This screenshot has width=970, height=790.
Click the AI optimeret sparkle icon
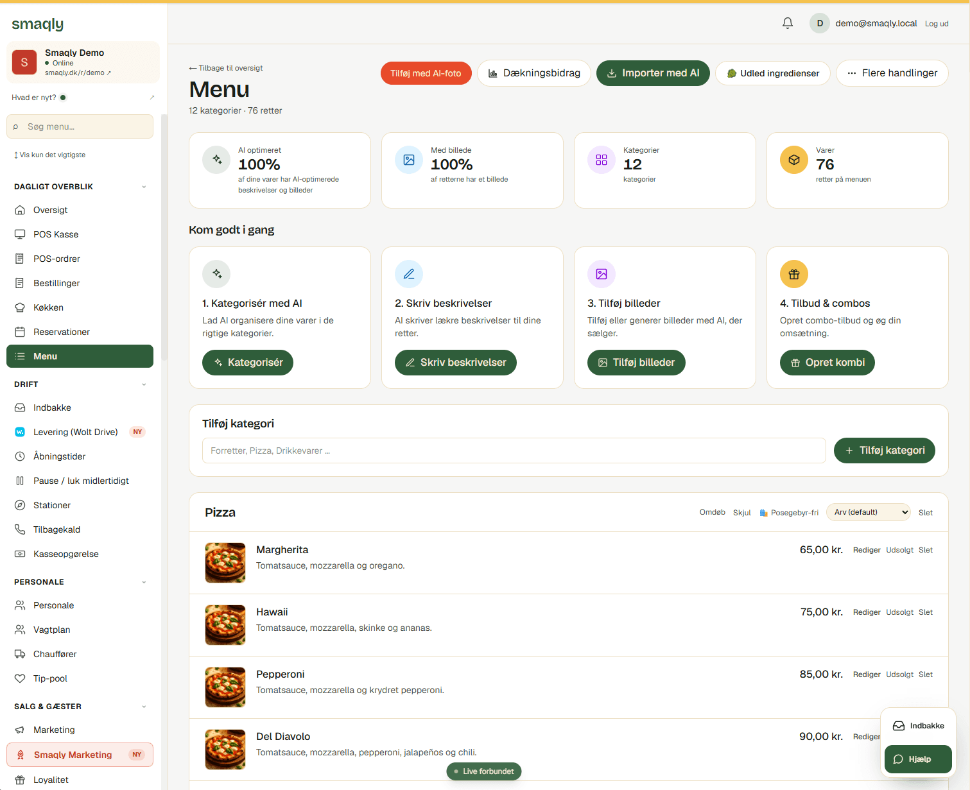(216, 160)
